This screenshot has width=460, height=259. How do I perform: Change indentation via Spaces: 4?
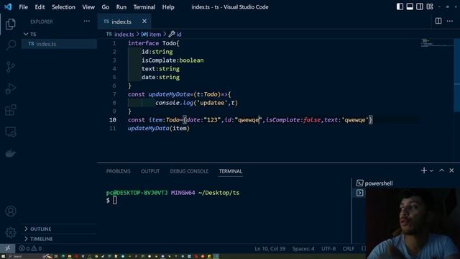pos(303,248)
